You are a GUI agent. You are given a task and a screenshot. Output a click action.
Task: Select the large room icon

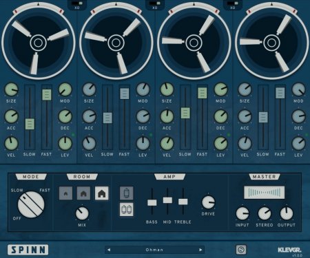(x=101, y=193)
